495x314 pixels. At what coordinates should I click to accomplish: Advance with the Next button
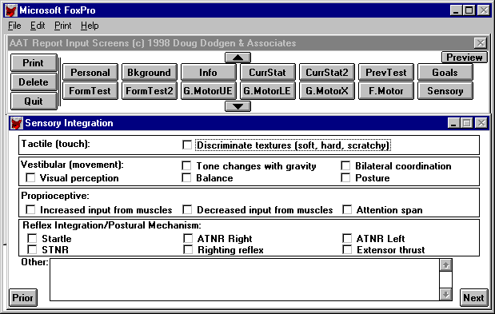[473, 297]
